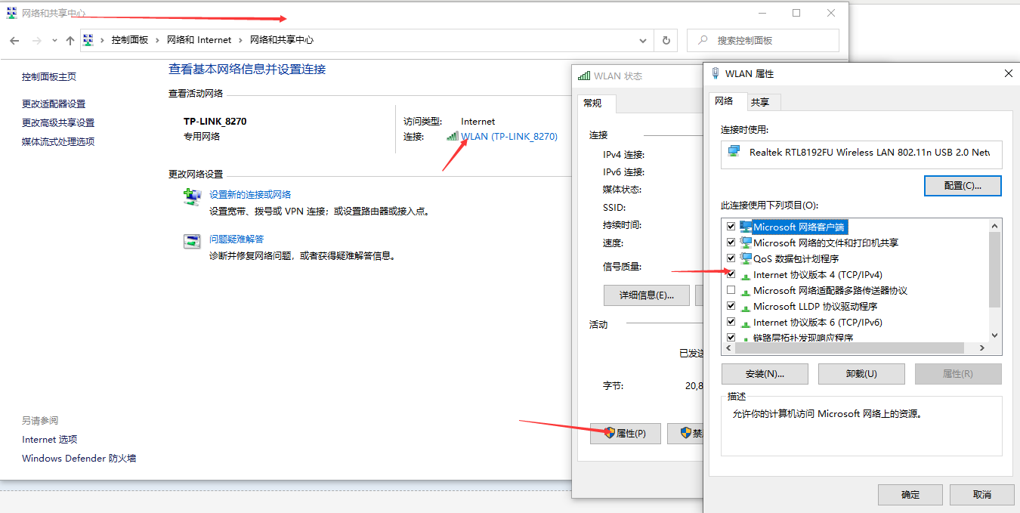The image size is (1020, 513).
Task: Click 安装(N)... button
Action: [x=765, y=374]
